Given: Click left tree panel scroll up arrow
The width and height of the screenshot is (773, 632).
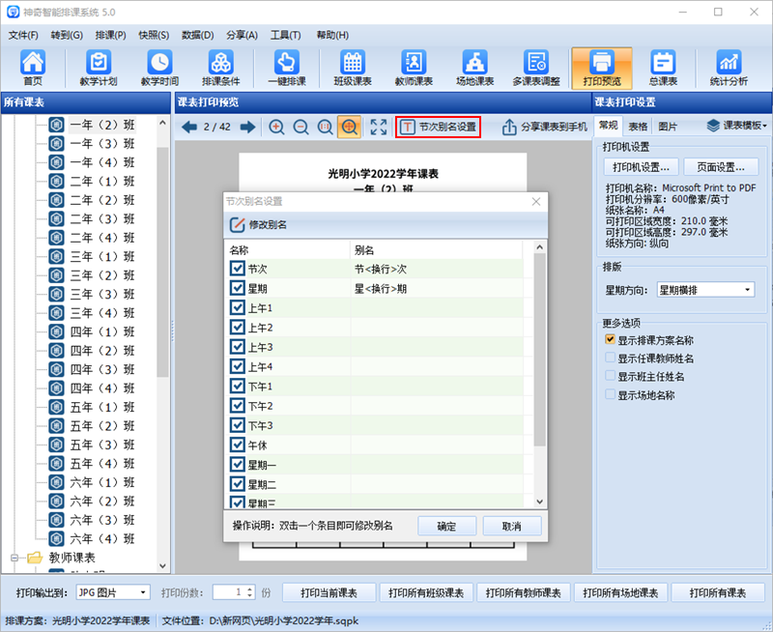Looking at the screenshot, I should [x=162, y=123].
